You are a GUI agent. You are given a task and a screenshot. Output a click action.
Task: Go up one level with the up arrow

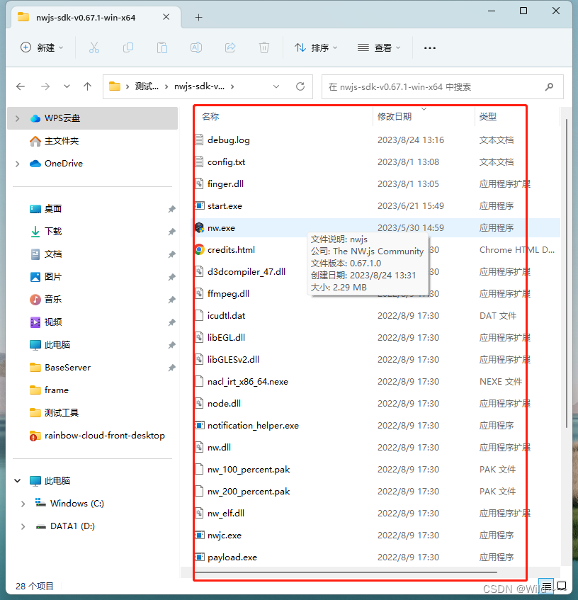86,86
